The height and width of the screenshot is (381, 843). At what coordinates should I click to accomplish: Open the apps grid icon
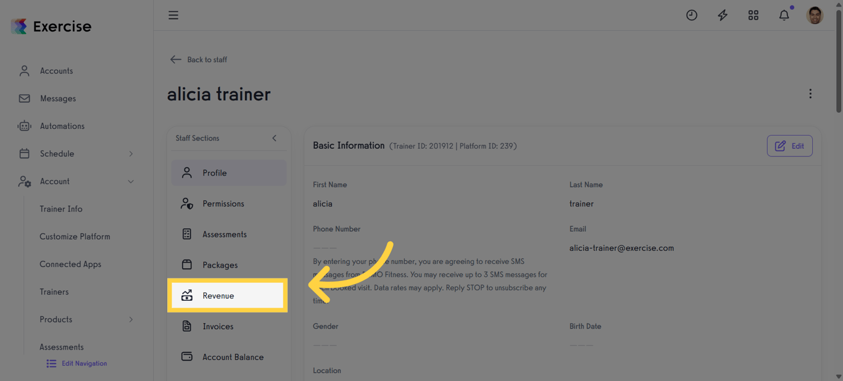pos(754,15)
